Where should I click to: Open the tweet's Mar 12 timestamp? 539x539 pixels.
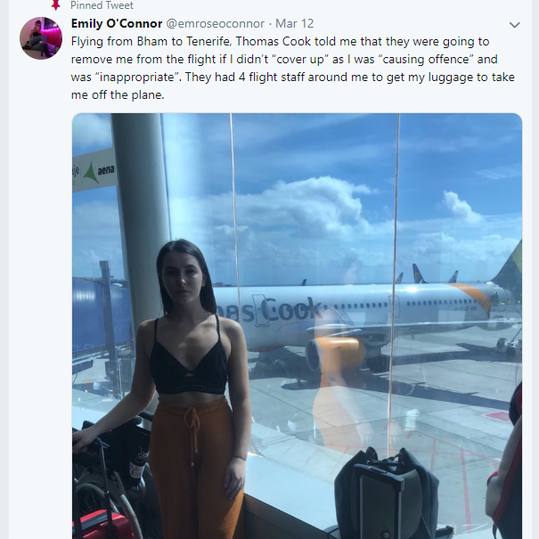click(x=295, y=23)
